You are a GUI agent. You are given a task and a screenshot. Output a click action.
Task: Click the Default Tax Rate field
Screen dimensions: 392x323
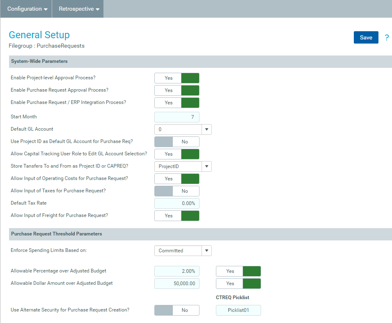pyautogui.click(x=177, y=203)
